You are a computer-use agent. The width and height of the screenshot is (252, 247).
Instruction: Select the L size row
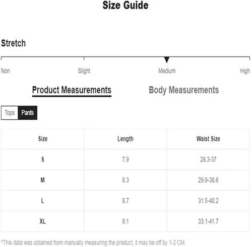point(125,201)
